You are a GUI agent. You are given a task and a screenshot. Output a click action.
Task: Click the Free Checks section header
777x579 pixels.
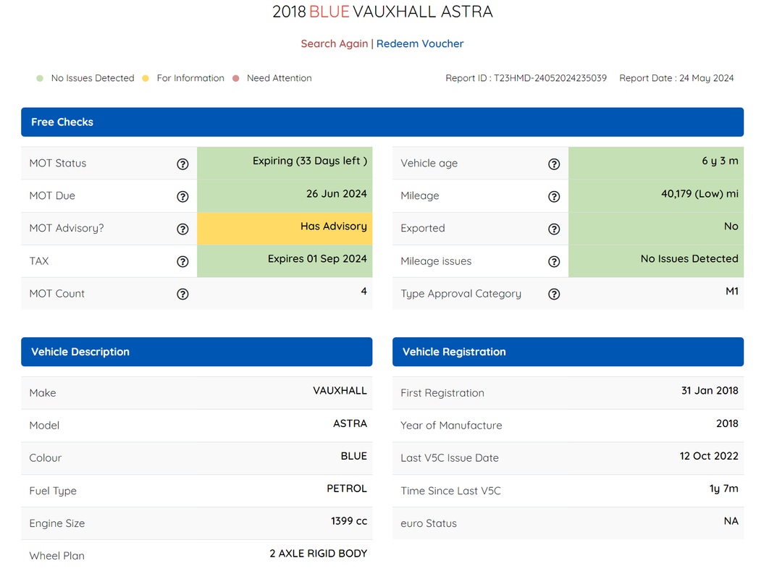[x=382, y=122]
